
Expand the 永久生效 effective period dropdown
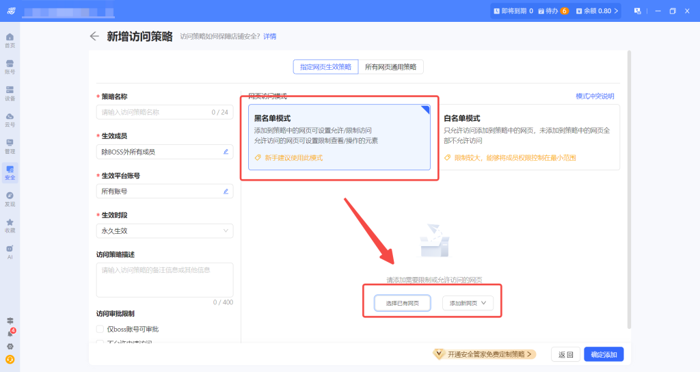[x=164, y=231]
